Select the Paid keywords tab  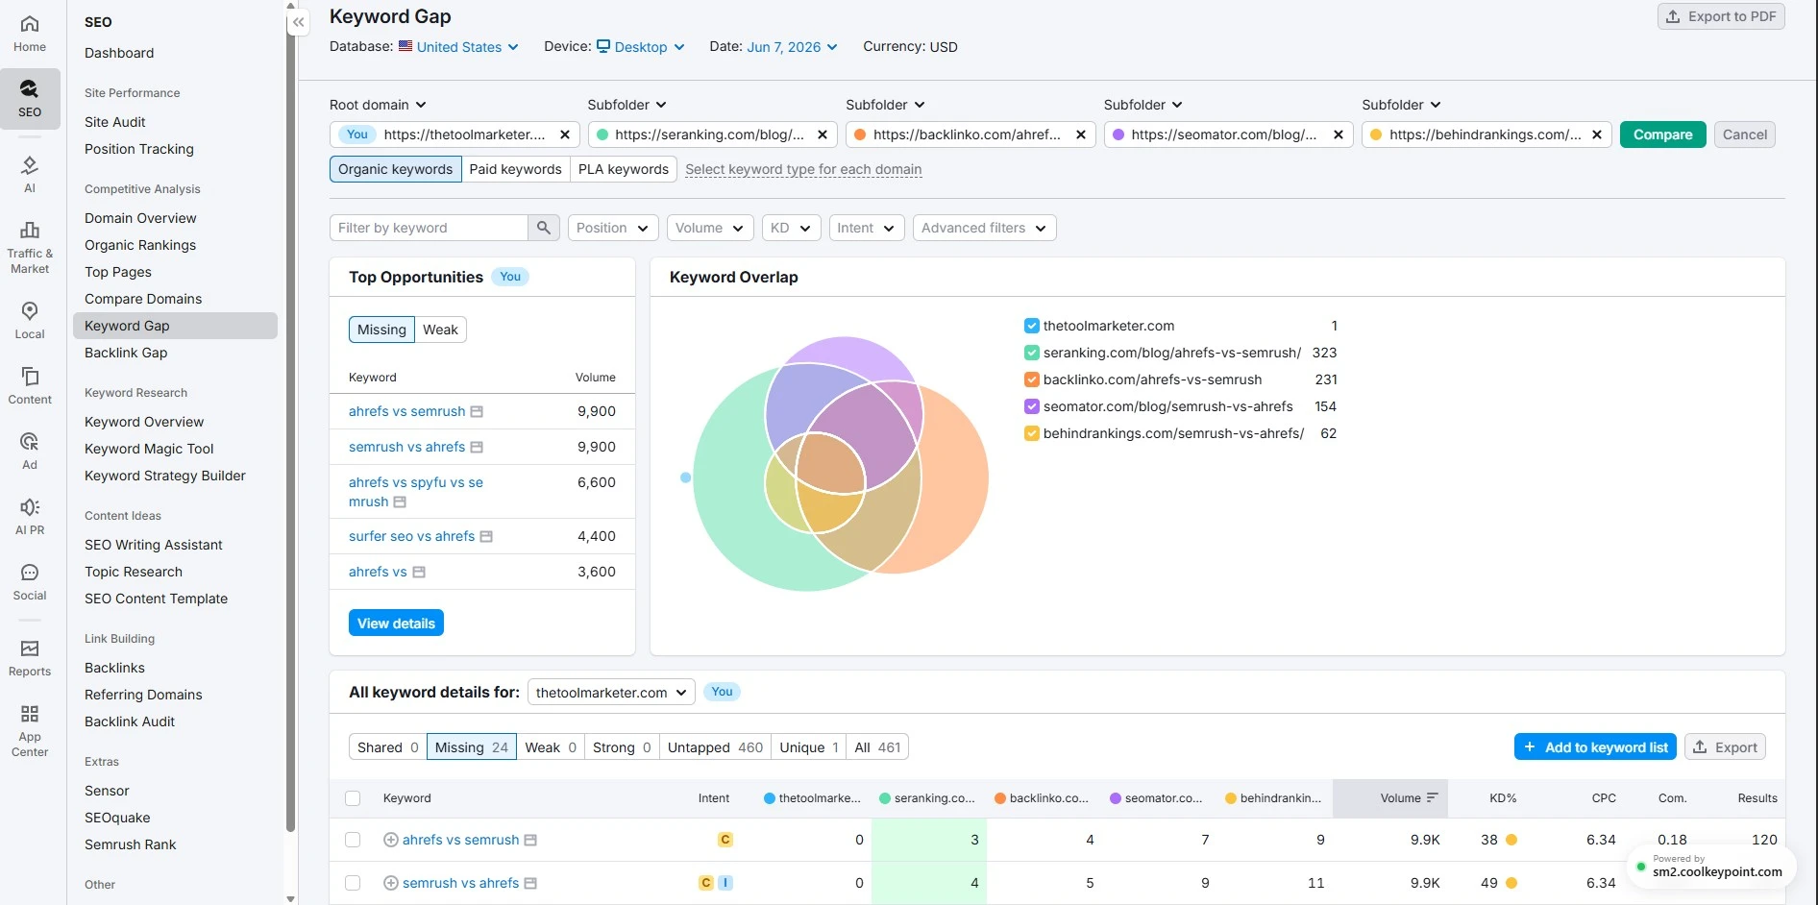tap(515, 169)
